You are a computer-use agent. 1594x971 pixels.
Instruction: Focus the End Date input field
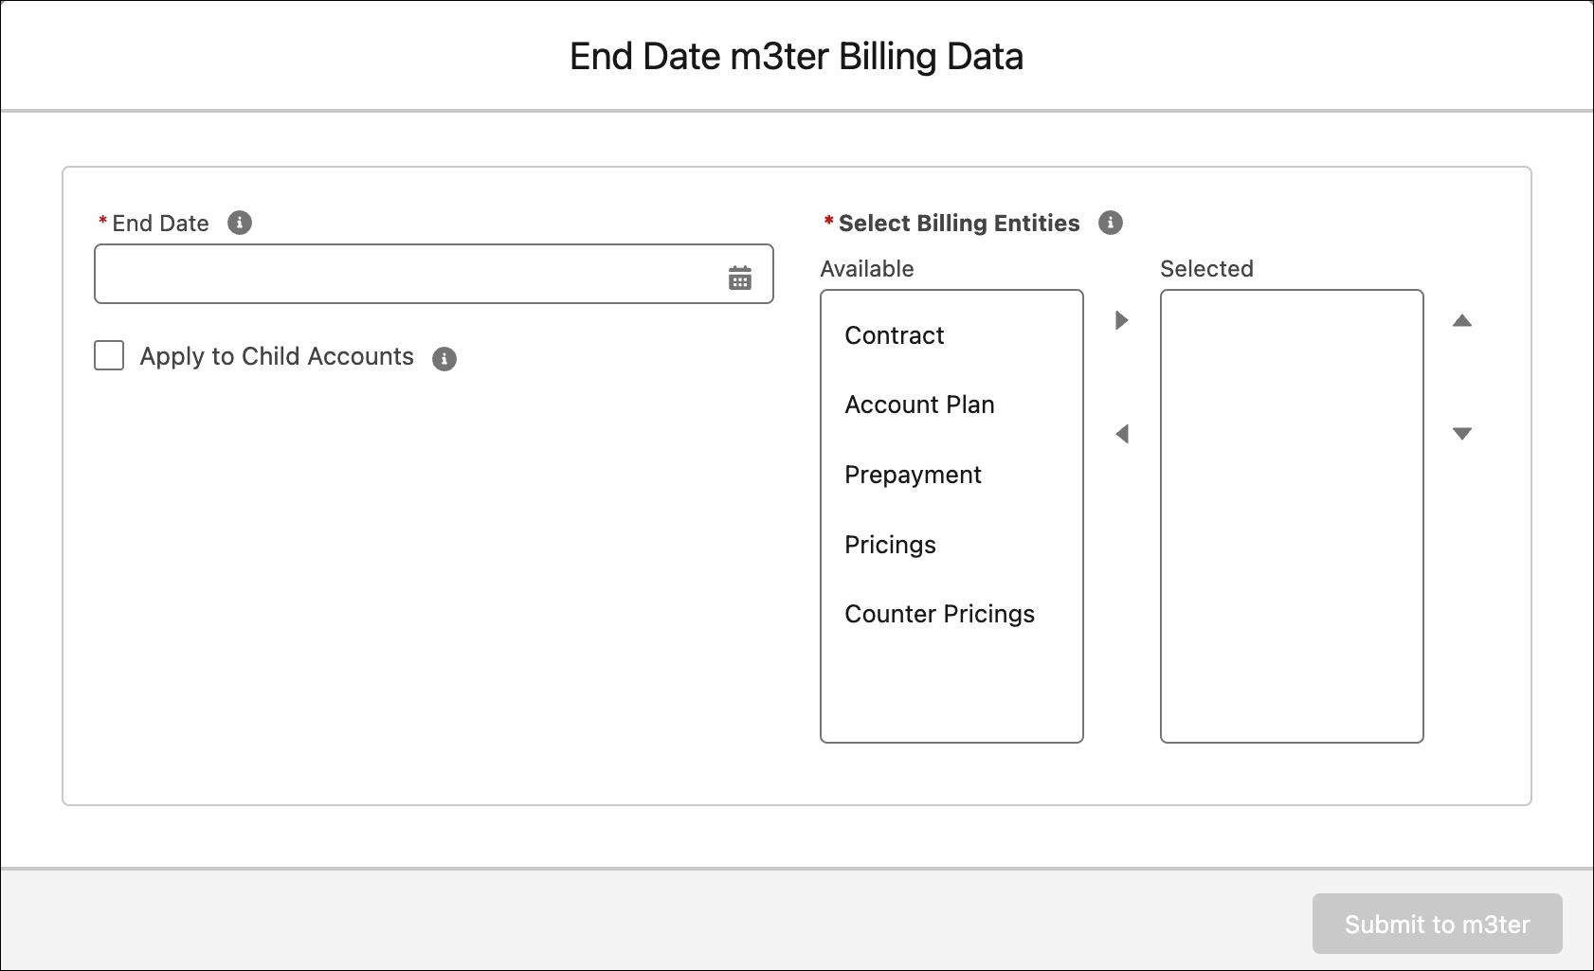pos(434,274)
